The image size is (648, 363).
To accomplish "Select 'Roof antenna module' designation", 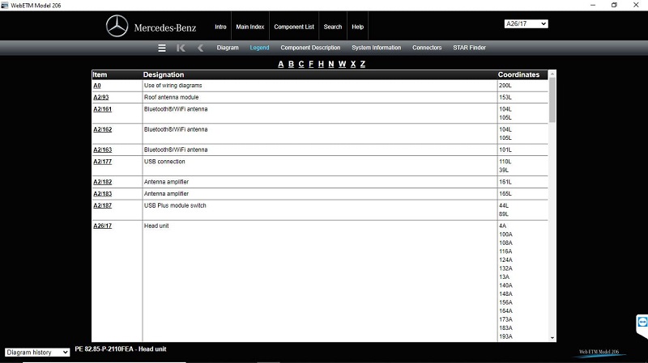I will tap(171, 97).
